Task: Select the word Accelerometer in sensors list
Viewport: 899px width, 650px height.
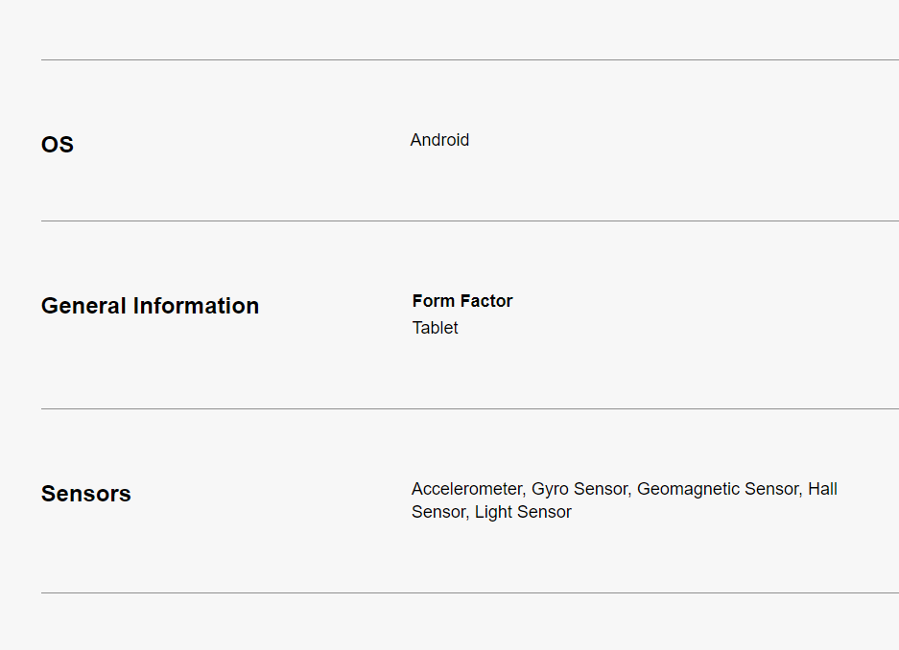Action: pos(466,489)
